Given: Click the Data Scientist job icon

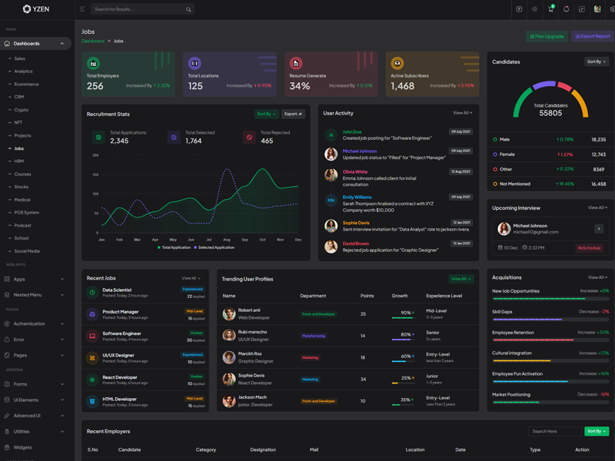Looking at the screenshot, I should pyautogui.click(x=92, y=292).
